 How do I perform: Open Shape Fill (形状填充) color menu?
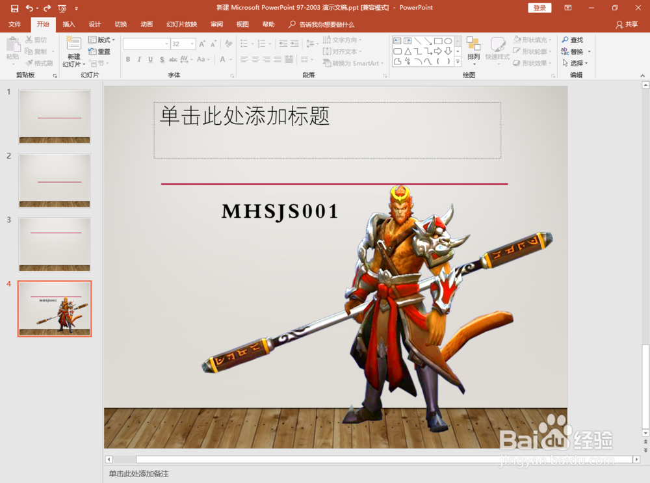[532, 40]
